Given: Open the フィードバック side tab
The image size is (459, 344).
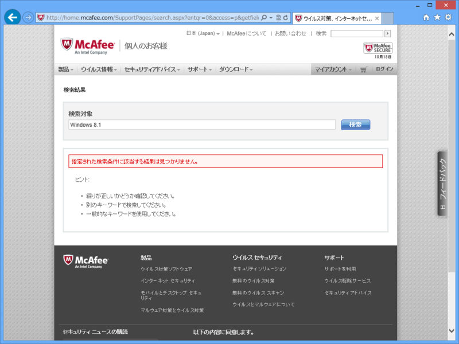Looking at the screenshot, I should coord(442,186).
